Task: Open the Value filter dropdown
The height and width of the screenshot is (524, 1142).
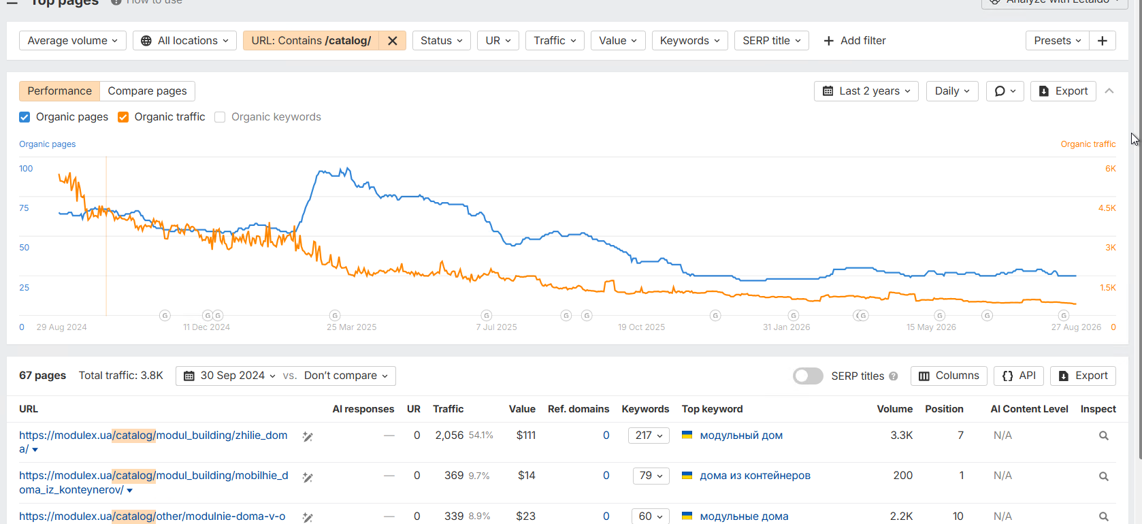Action: [x=618, y=41]
